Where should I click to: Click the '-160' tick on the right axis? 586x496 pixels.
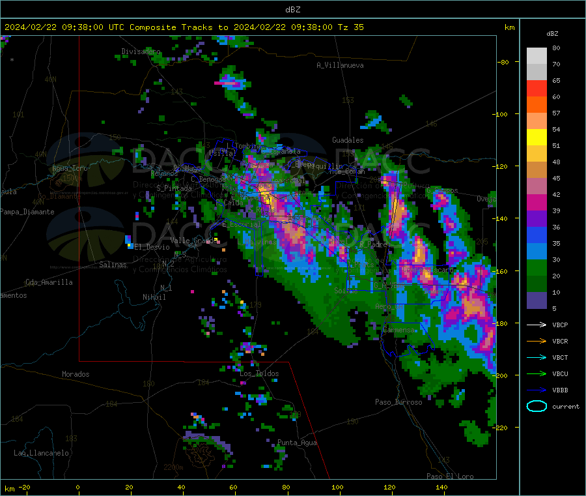click(x=499, y=271)
